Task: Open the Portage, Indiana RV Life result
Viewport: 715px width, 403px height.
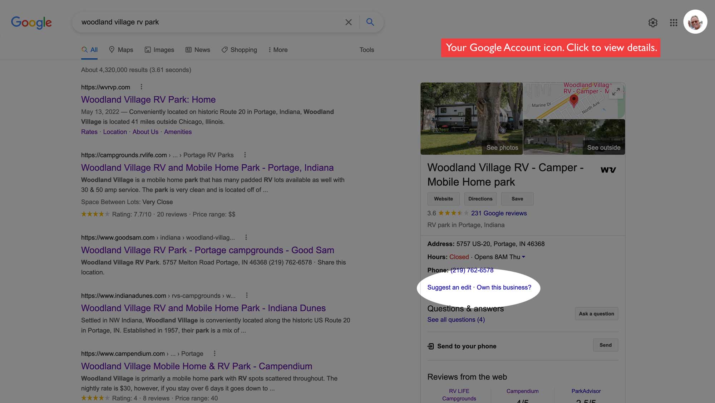Action: (x=207, y=167)
